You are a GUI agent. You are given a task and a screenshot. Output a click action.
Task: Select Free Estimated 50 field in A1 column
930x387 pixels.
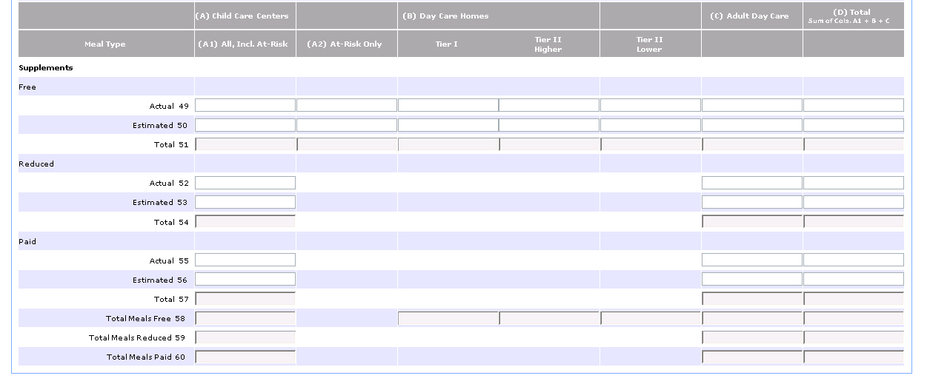pos(245,125)
